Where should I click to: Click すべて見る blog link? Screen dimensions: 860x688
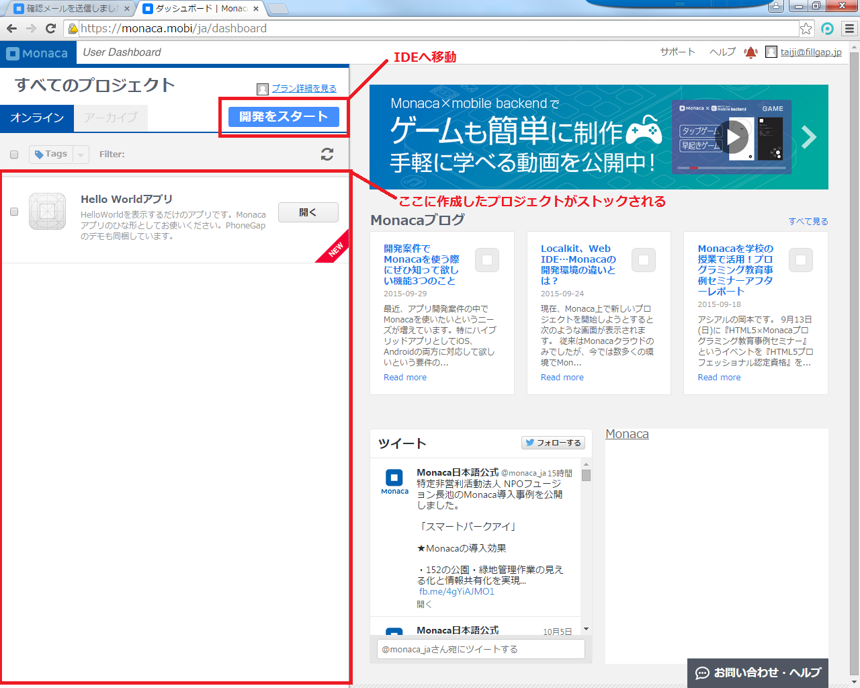(808, 221)
